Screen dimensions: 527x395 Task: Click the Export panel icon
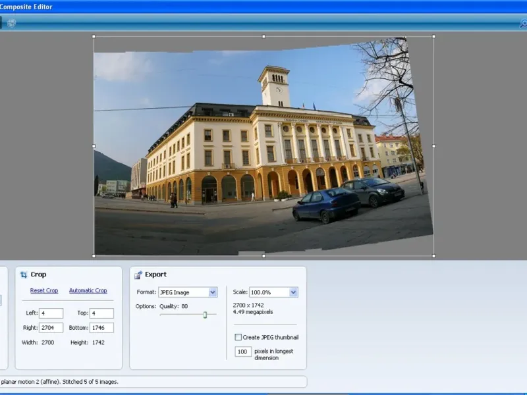(x=138, y=275)
